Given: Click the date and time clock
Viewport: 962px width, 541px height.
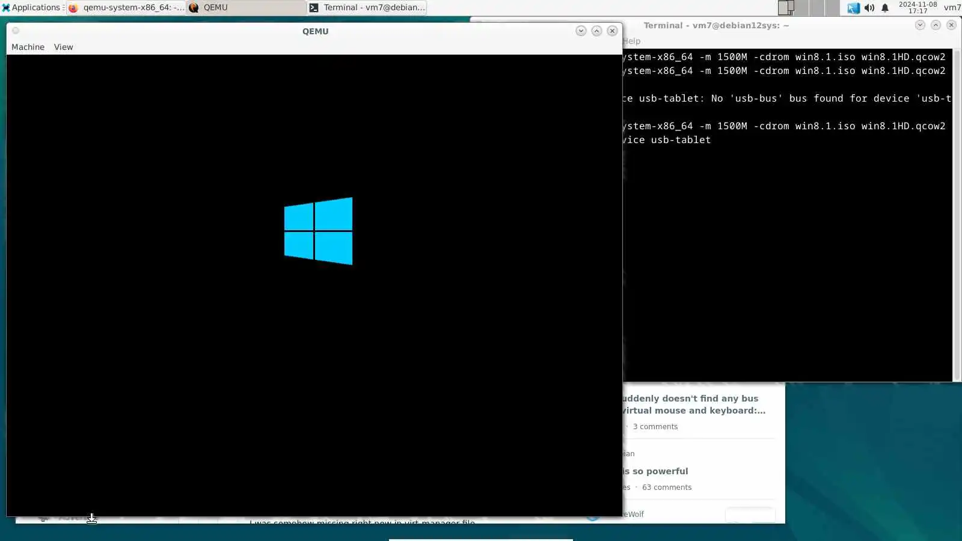Looking at the screenshot, I should (x=918, y=7).
